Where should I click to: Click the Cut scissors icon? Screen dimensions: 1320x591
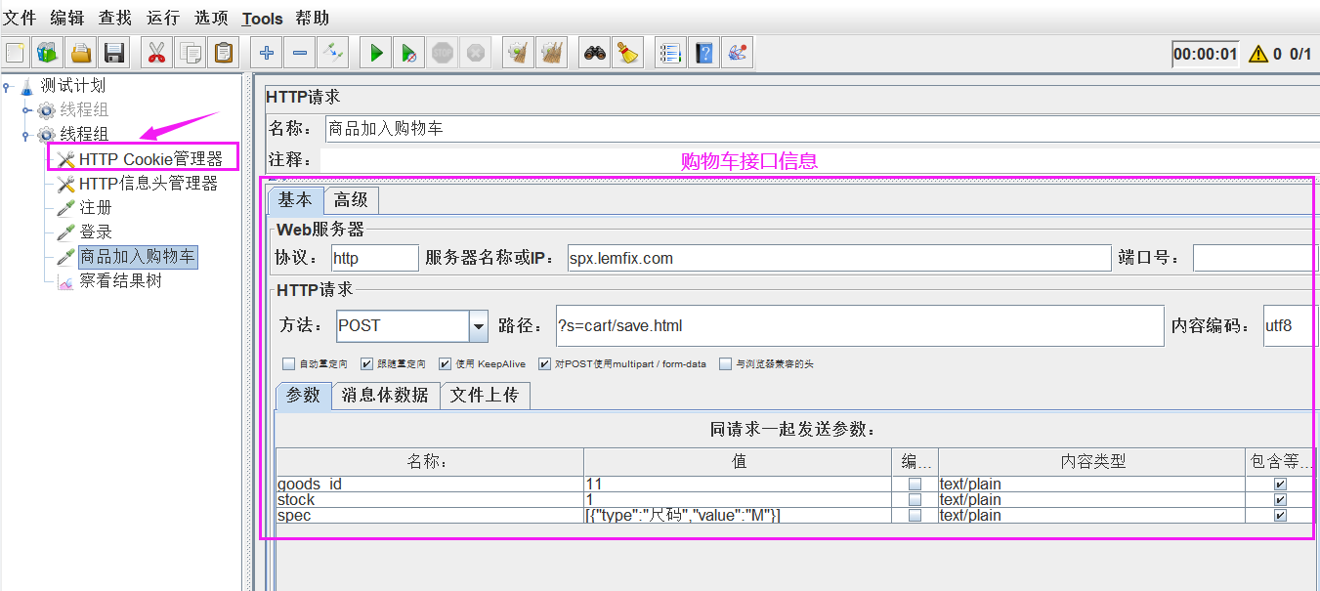coord(156,53)
